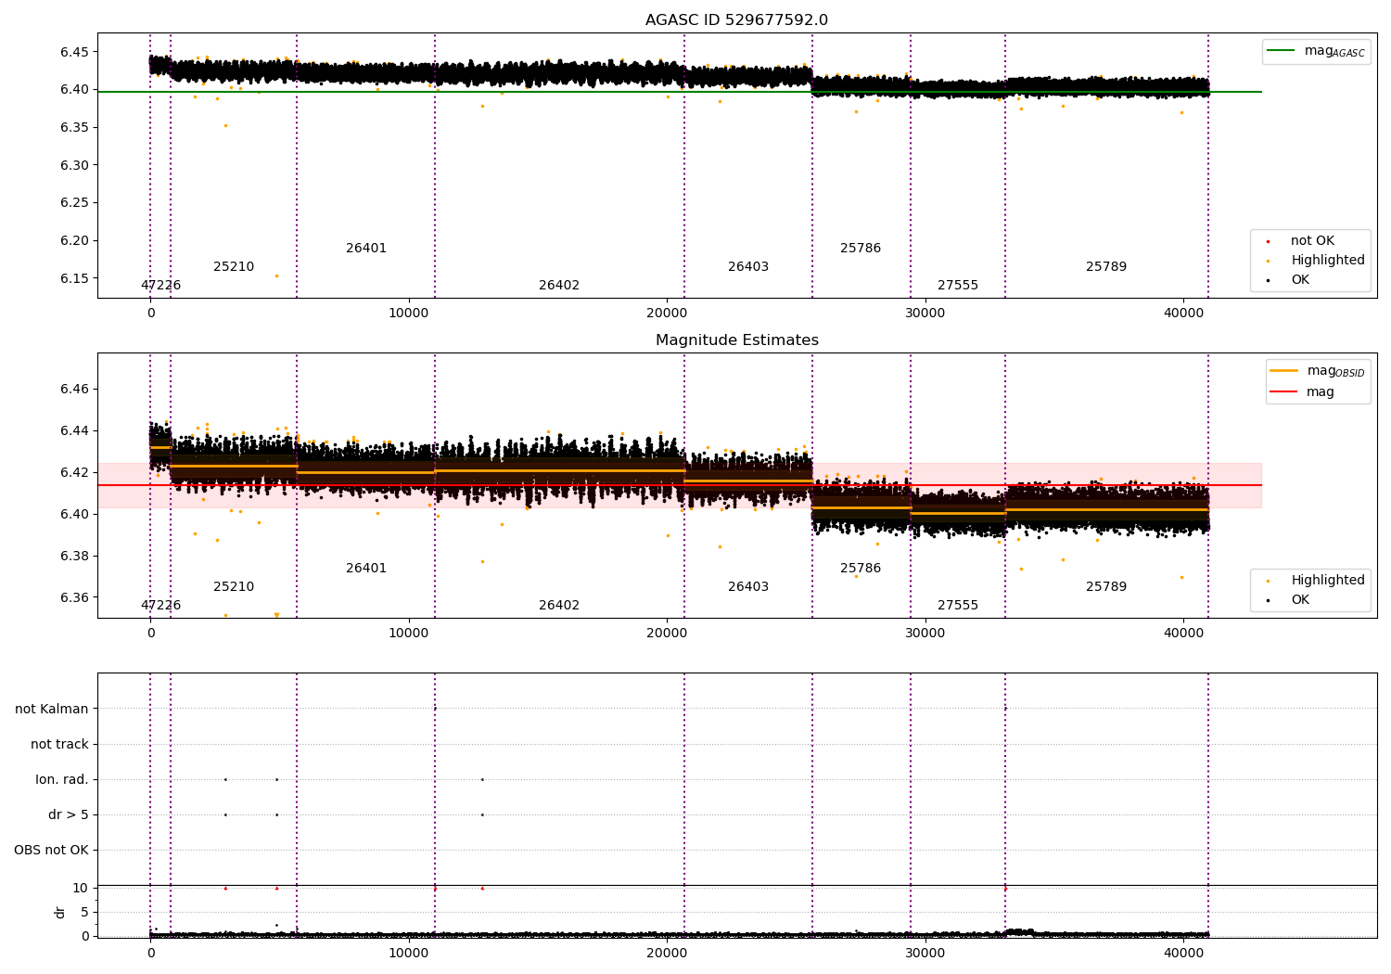1391x974 pixels.
Task: Click the y-axis tick 6.45 in top plot
Action: pos(74,52)
